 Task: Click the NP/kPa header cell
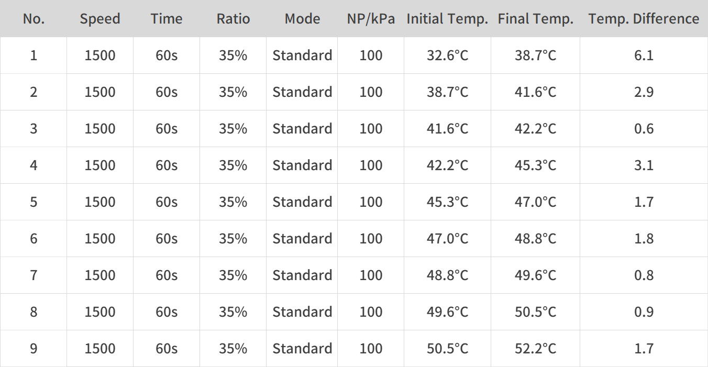pos(371,19)
